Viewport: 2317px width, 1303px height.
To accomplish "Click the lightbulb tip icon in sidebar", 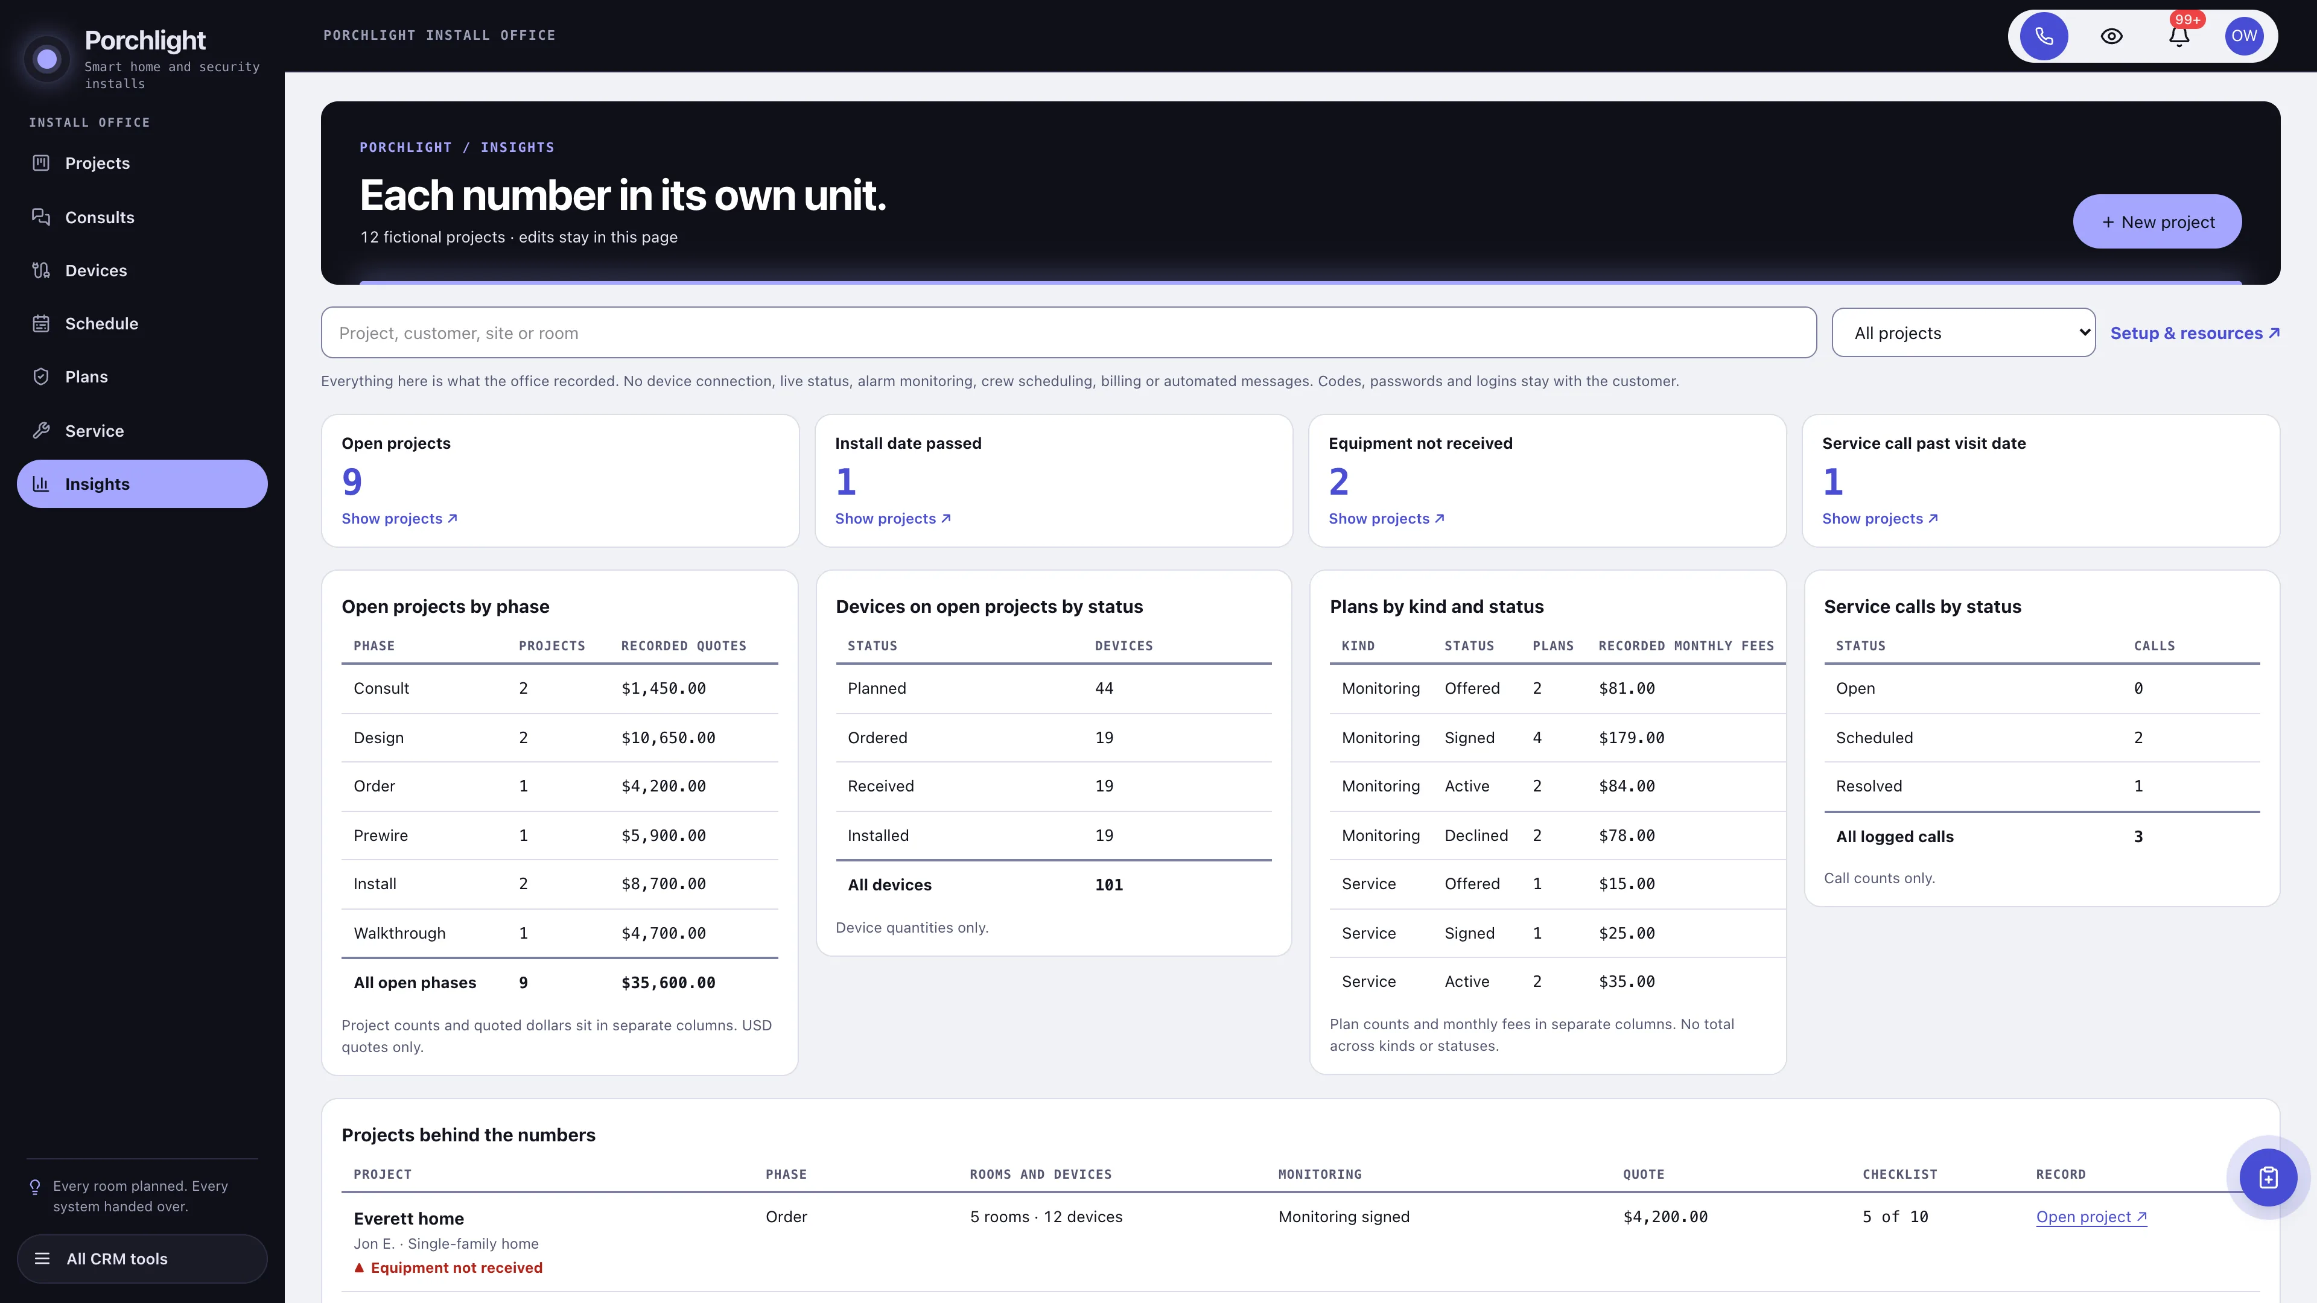I will click(x=35, y=1187).
